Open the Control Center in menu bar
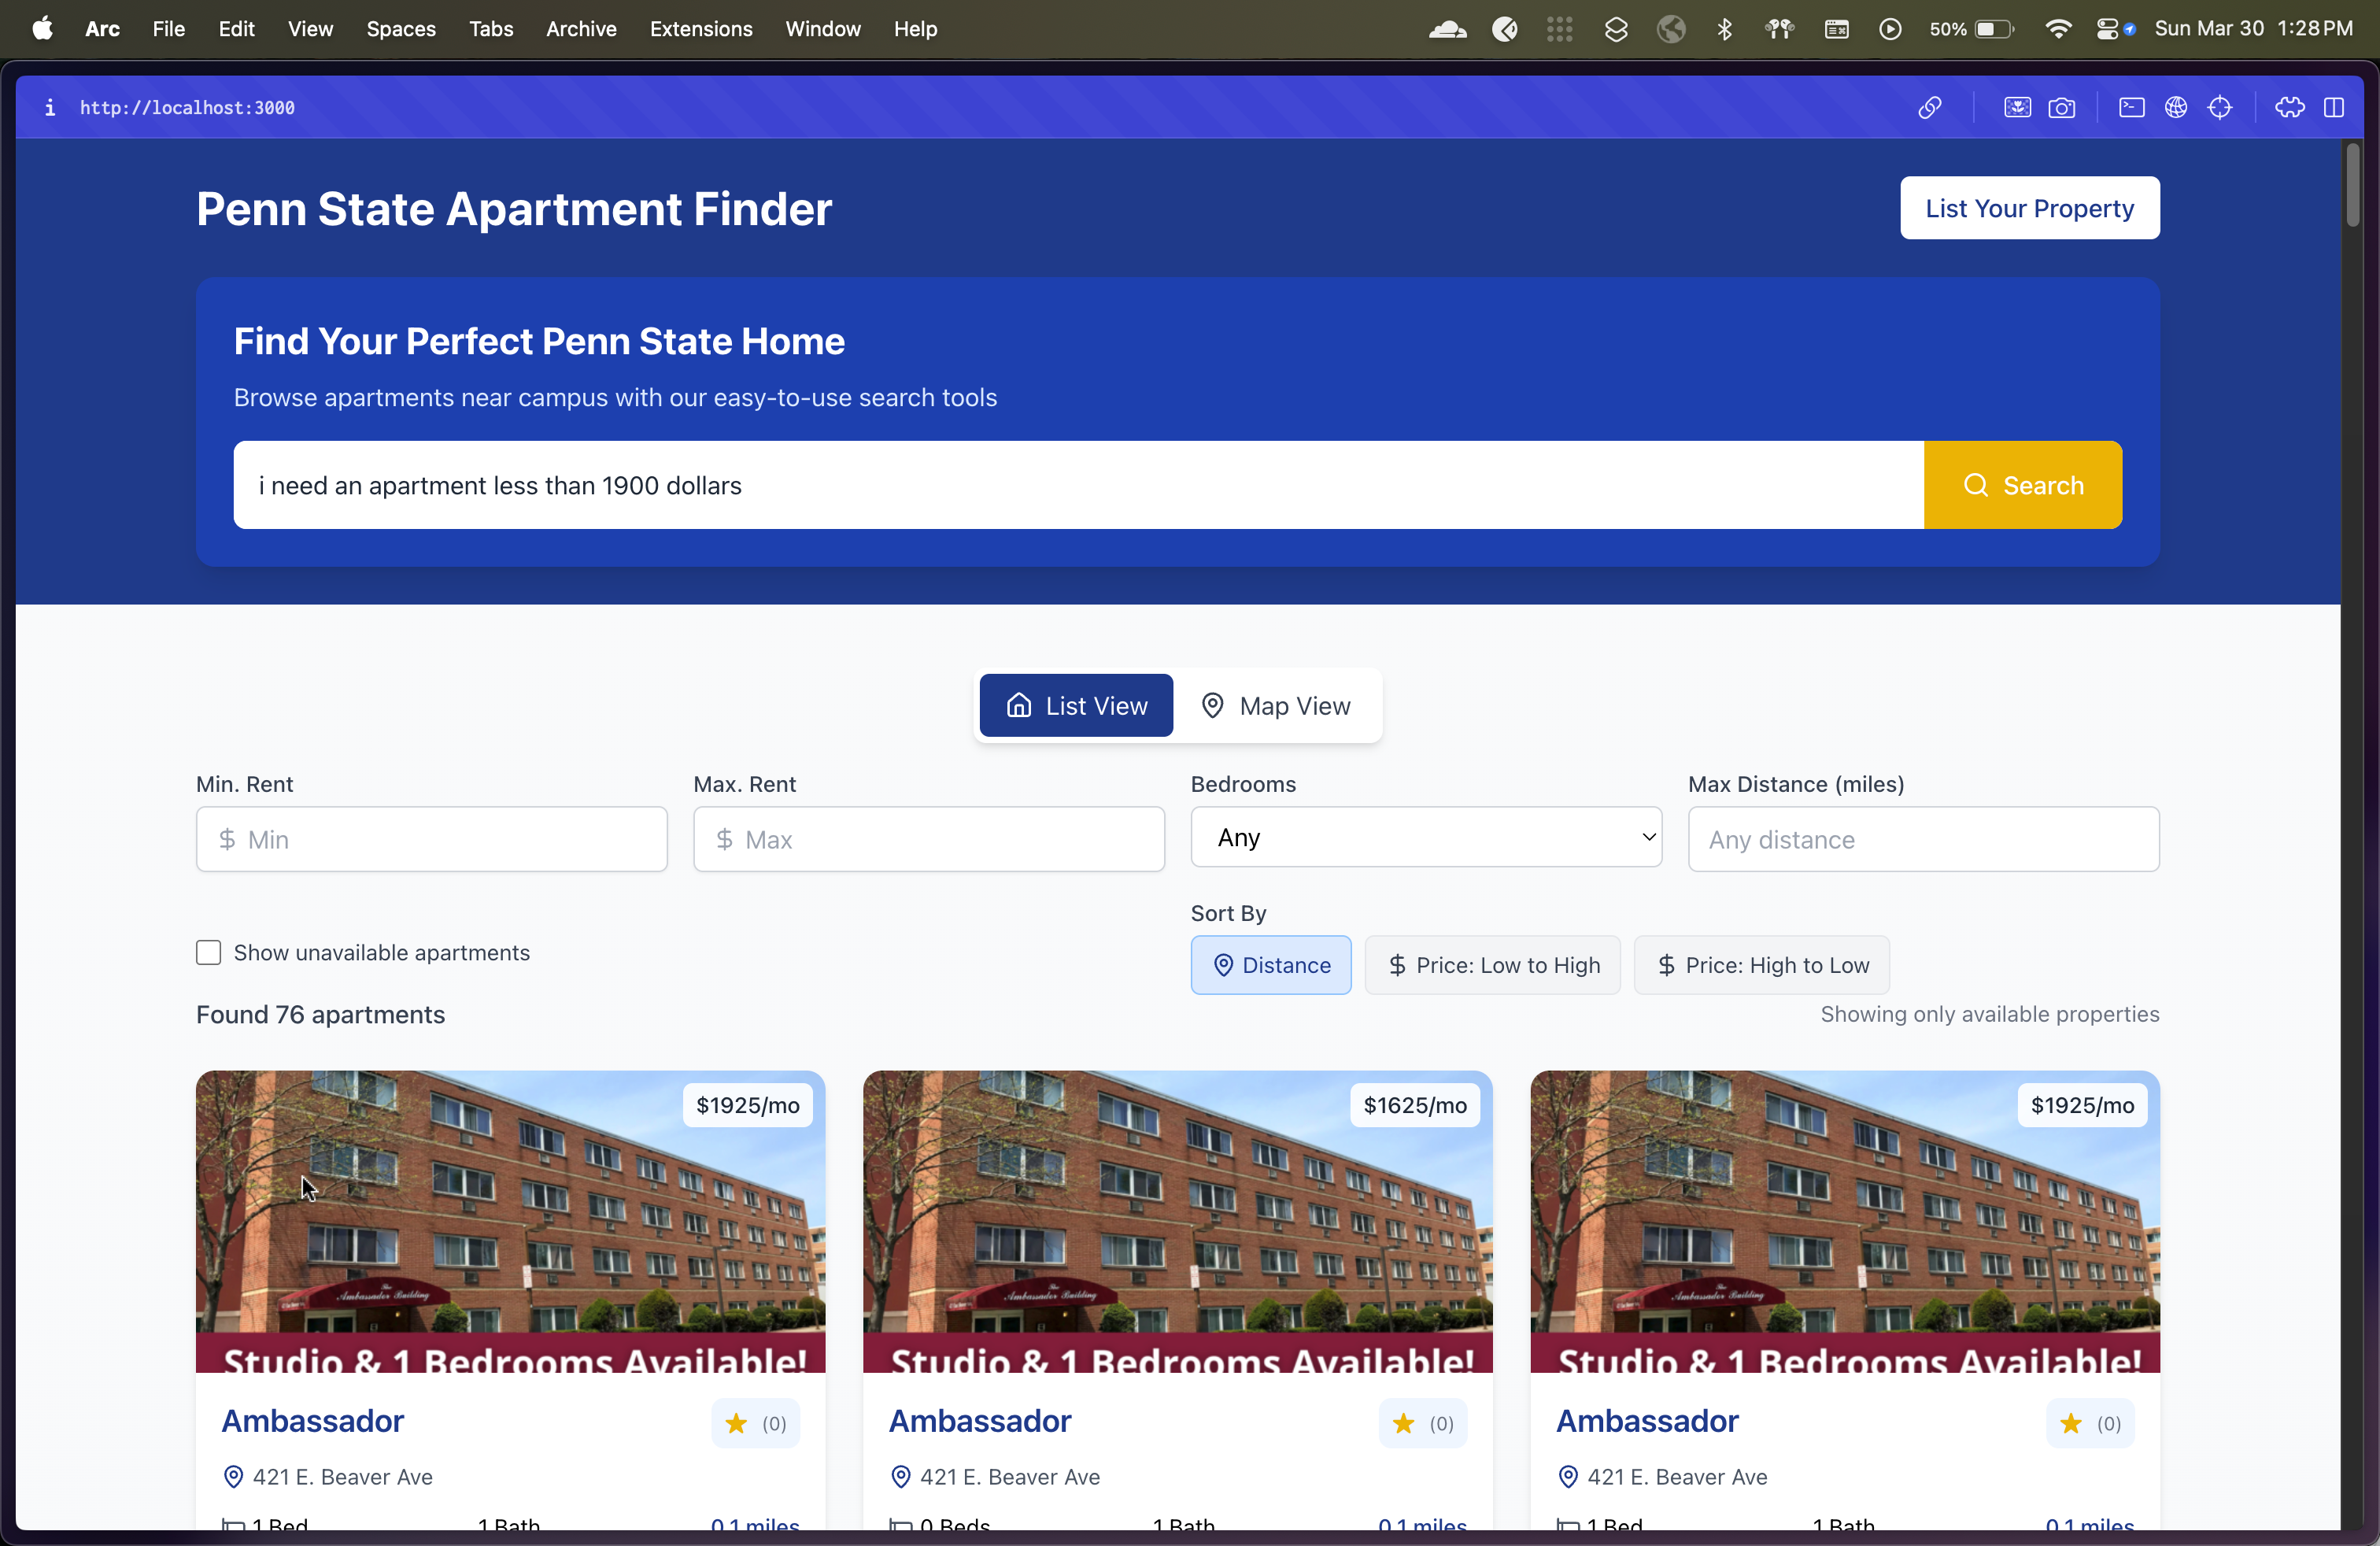 pos(2108,29)
